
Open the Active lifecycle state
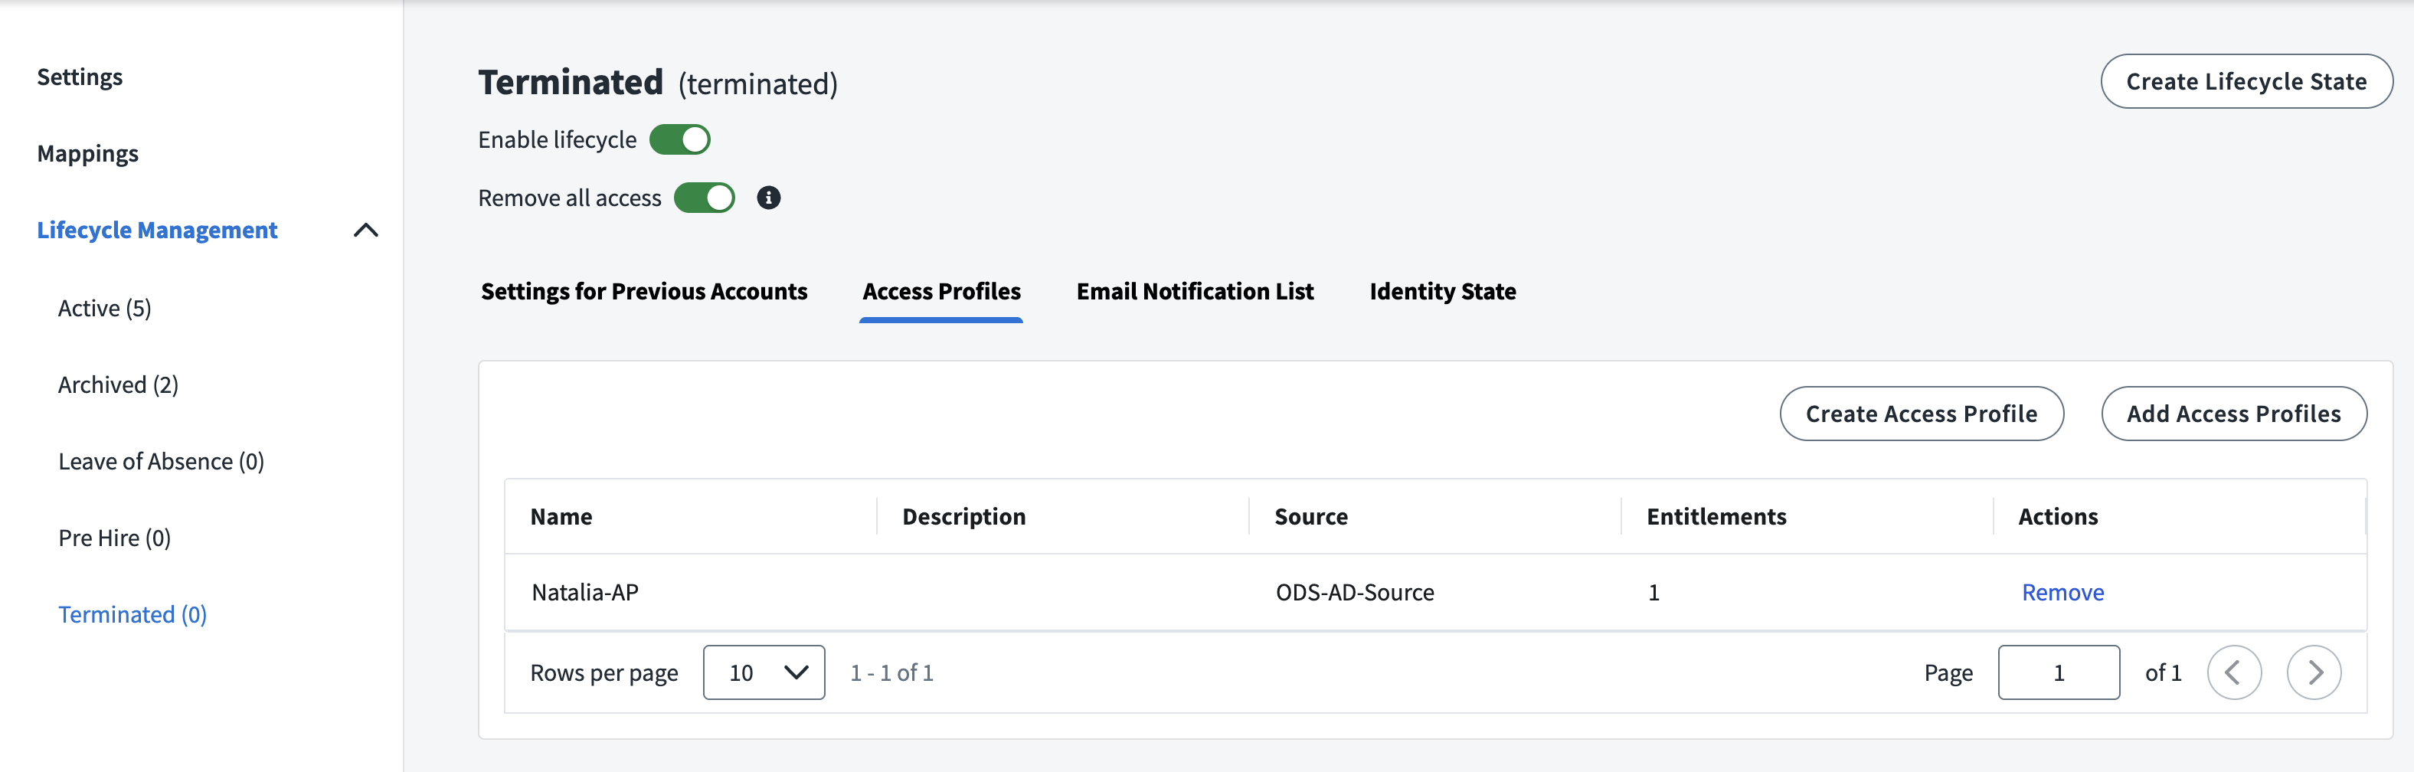[x=105, y=308]
